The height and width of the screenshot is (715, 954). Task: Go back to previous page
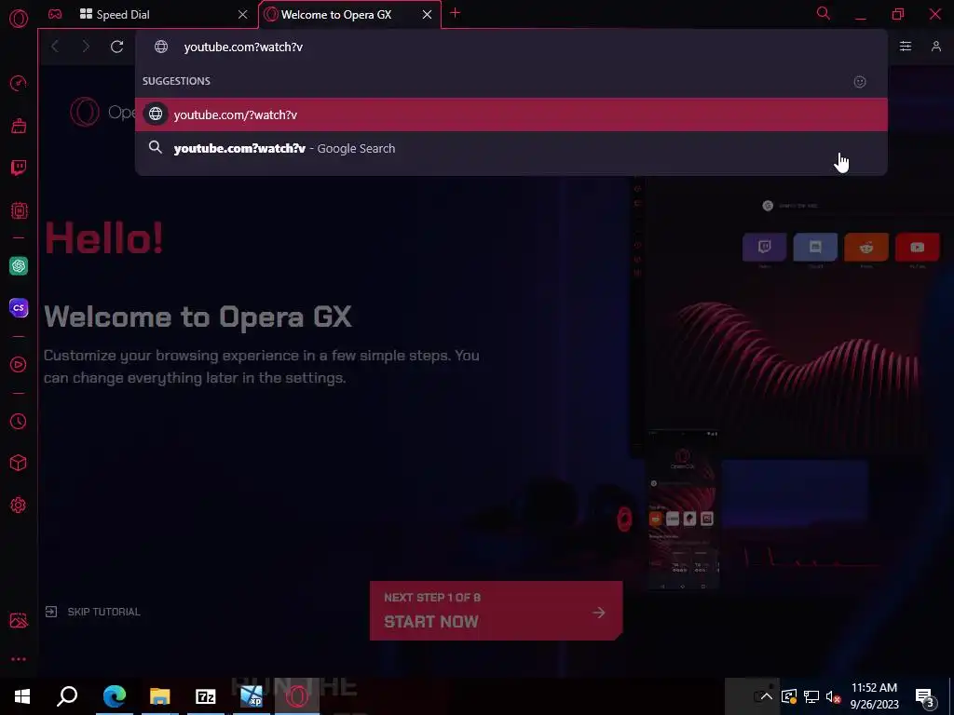tap(55, 47)
